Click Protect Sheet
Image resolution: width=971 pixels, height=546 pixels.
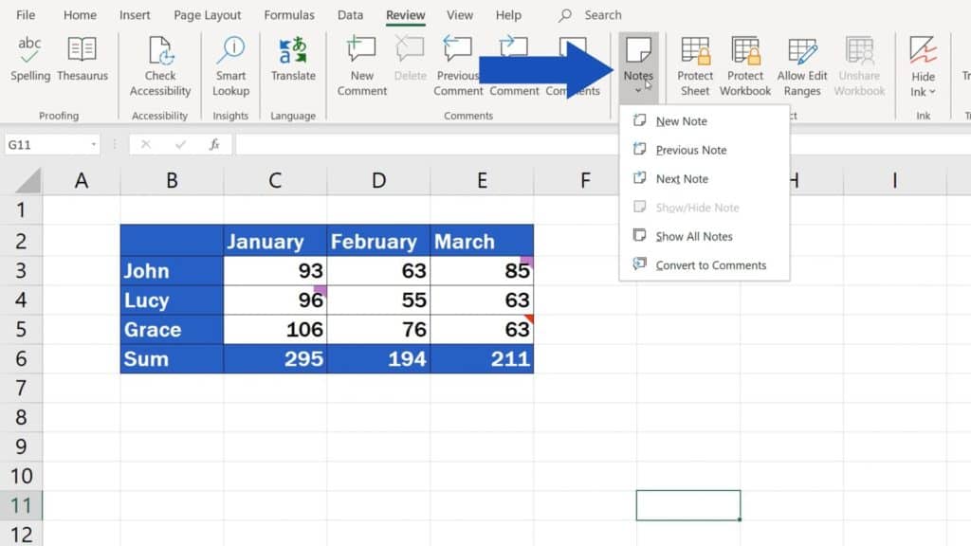695,62
